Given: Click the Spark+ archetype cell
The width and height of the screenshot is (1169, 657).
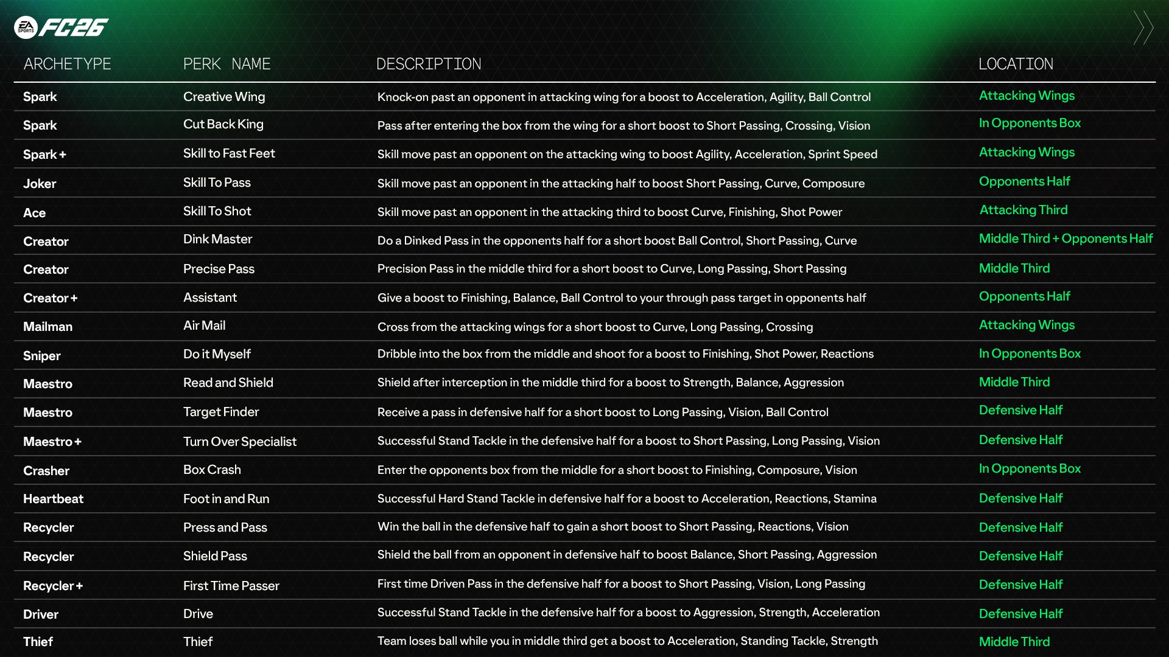Looking at the screenshot, I should click(x=44, y=155).
